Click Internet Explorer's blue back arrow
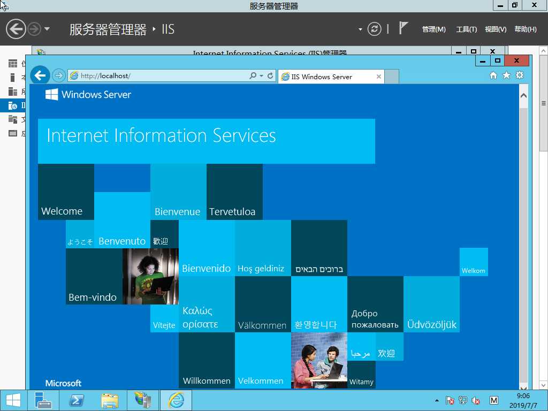This screenshot has width=548, height=411. point(40,75)
